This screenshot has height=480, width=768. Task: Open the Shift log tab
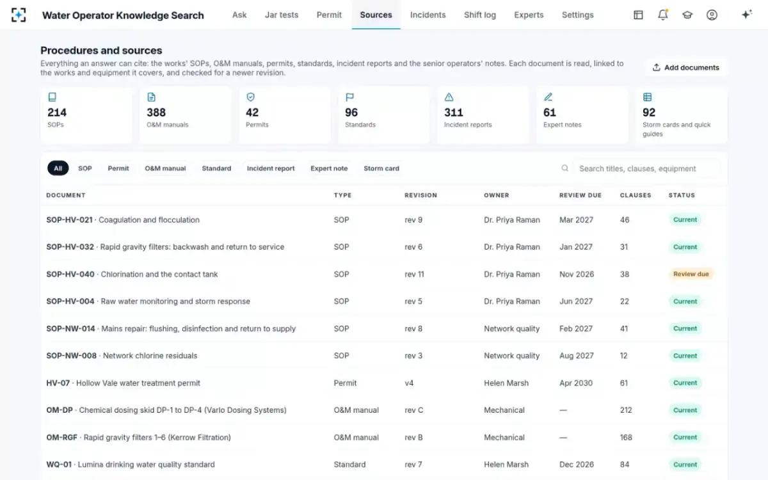pos(480,15)
